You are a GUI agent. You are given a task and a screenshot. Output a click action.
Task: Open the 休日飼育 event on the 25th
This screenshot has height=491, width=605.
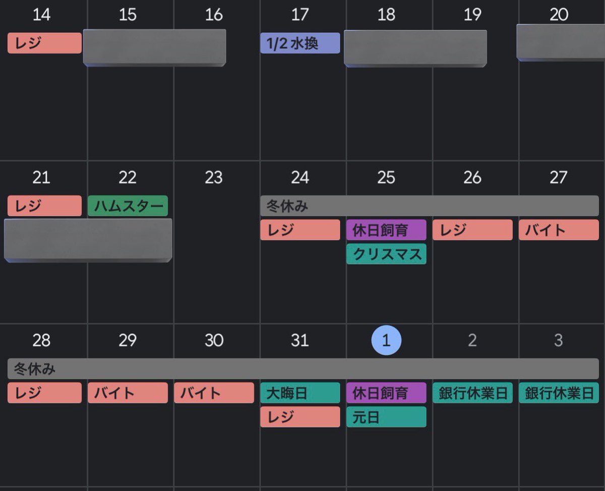[386, 230]
